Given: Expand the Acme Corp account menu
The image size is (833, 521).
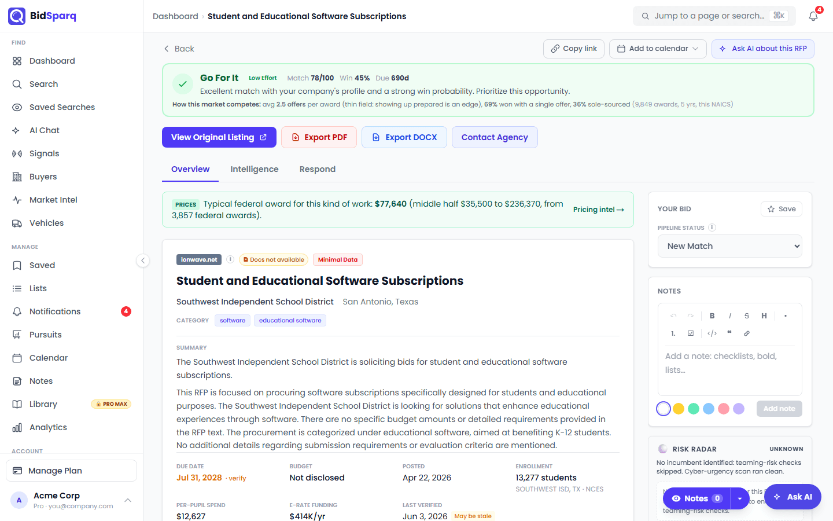Looking at the screenshot, I should coord(71,500).
